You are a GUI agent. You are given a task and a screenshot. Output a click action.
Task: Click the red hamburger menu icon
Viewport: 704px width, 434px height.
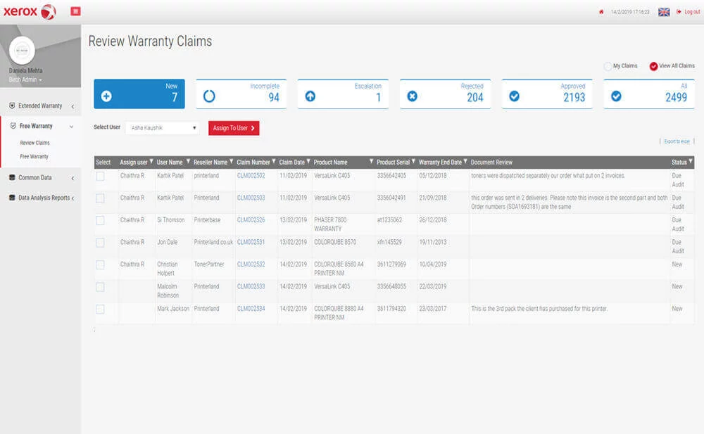[75, 11]
